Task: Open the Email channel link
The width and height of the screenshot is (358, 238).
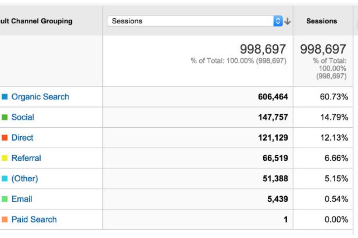Action: point(22,199)
